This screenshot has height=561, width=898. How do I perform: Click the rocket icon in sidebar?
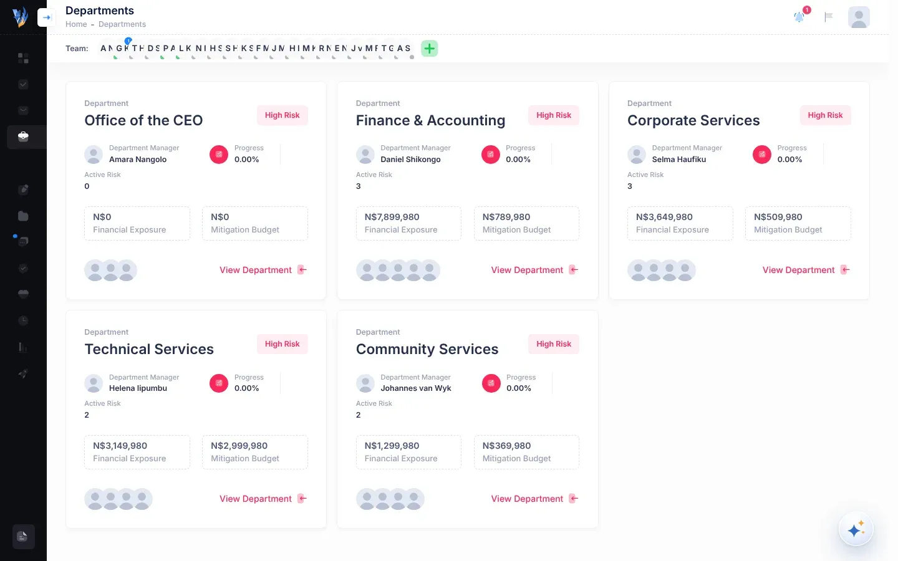point(23,373)
